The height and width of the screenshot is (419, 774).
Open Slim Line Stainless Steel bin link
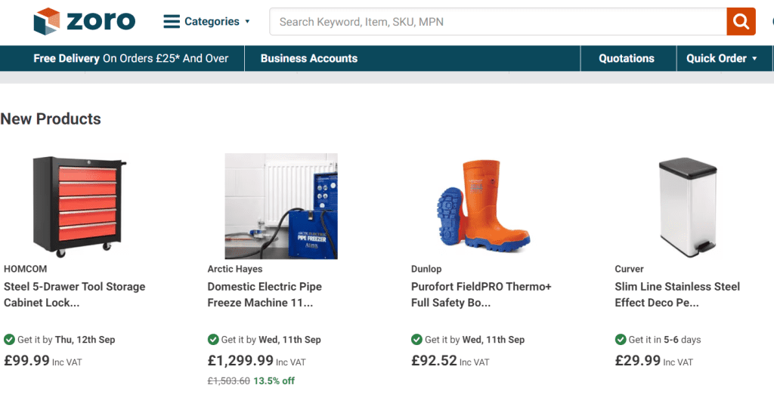coord(677,294)
